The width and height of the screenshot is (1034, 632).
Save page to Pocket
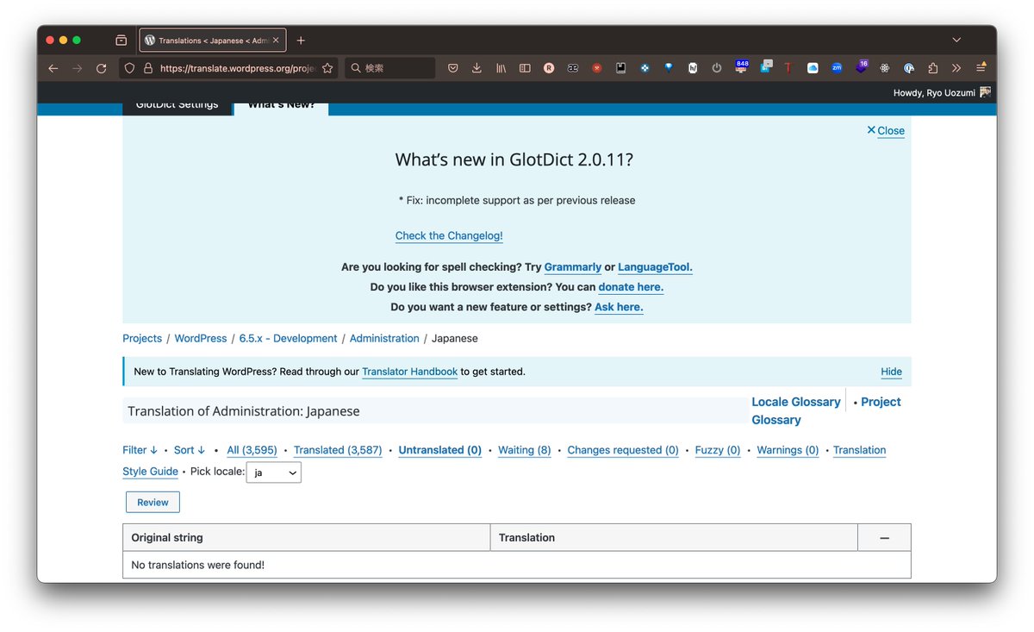click(x=452, y=68)
